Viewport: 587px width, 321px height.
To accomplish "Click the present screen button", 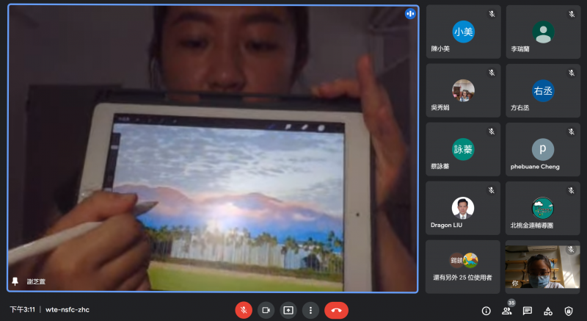I will pos(288,310).
